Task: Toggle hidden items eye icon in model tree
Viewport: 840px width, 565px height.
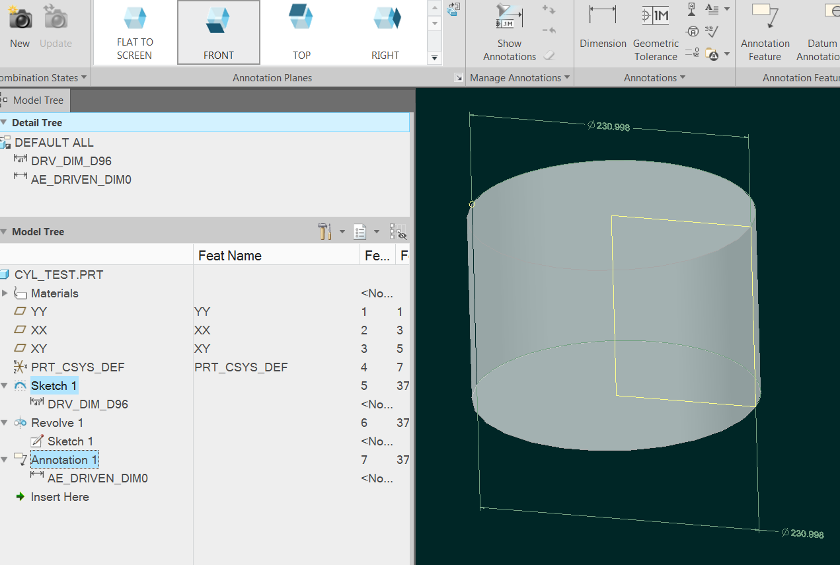Action: [x=397, y=232]
